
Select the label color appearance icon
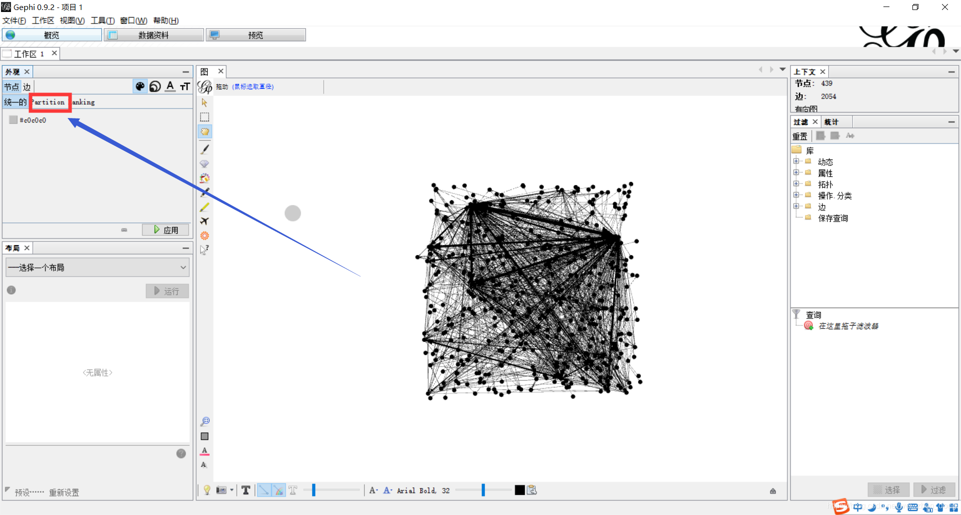pos(170,86)
